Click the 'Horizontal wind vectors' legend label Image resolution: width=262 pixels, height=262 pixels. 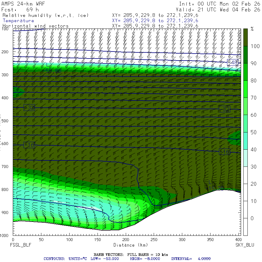tap(36, 26)
